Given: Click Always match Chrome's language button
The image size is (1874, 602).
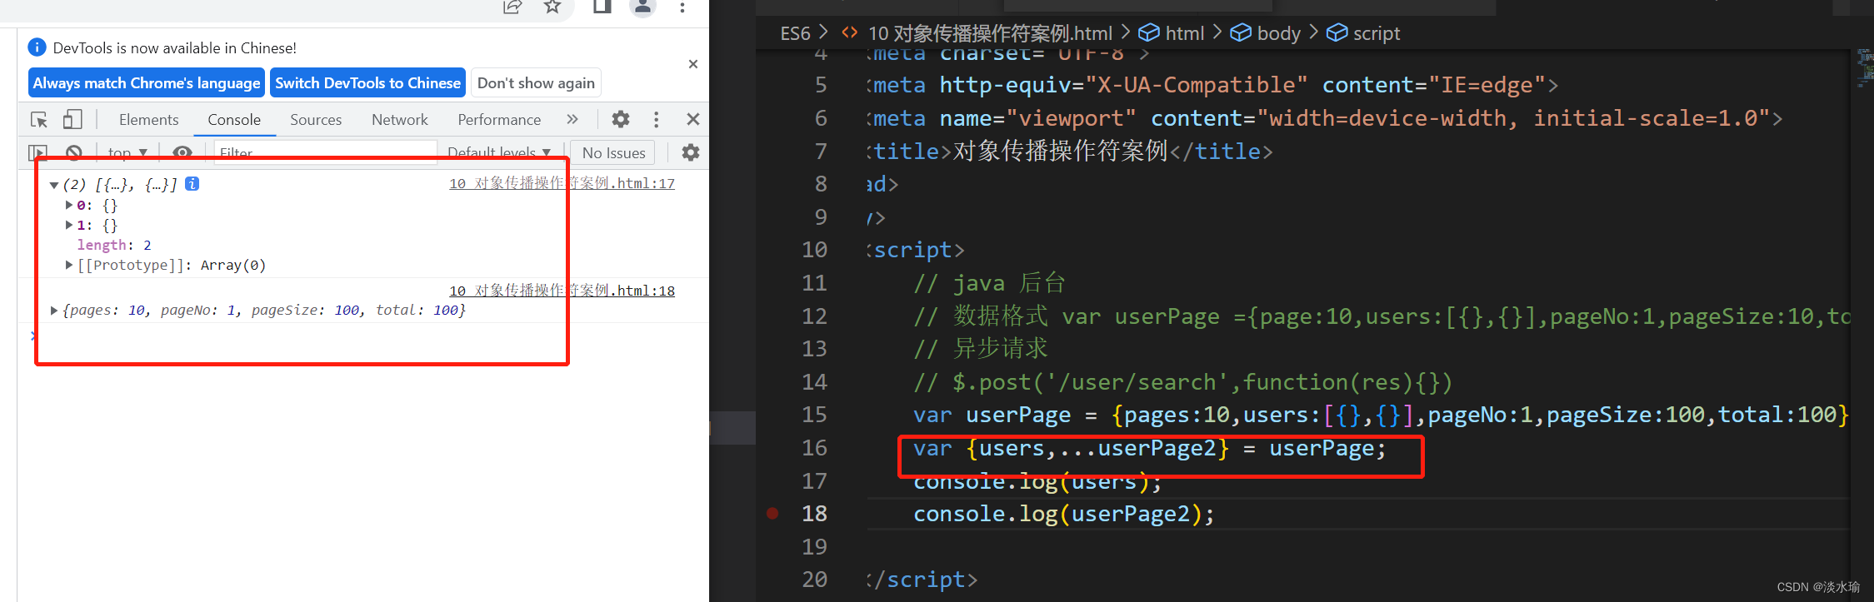Looking at the screenshot, I should (x=147, y=82).
